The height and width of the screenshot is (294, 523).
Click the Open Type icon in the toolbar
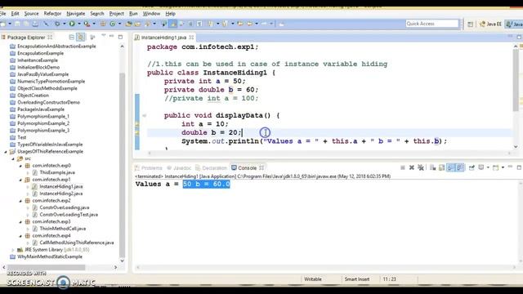point(129,24)
